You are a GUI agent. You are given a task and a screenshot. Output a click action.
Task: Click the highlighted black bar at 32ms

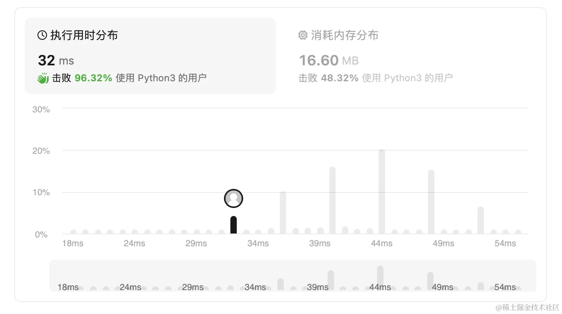coord(234,224)
